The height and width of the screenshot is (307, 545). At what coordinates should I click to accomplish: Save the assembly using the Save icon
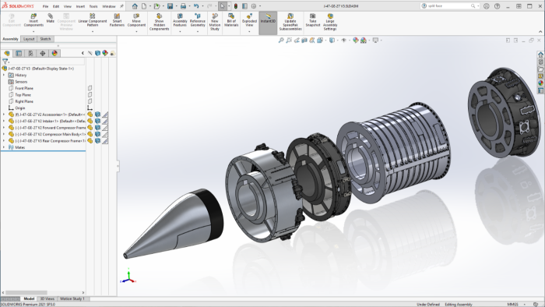(x=170, y=6)
